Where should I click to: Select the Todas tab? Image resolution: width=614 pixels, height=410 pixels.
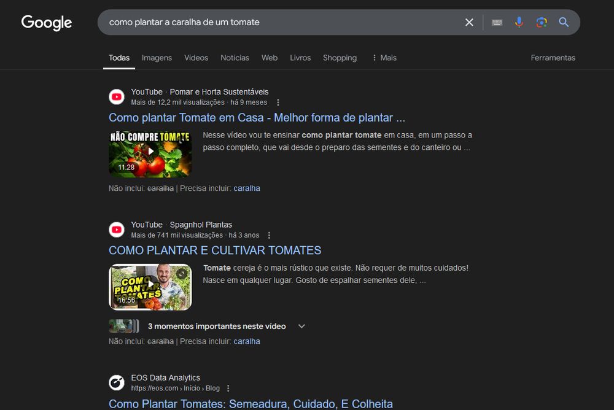point(119,58)
